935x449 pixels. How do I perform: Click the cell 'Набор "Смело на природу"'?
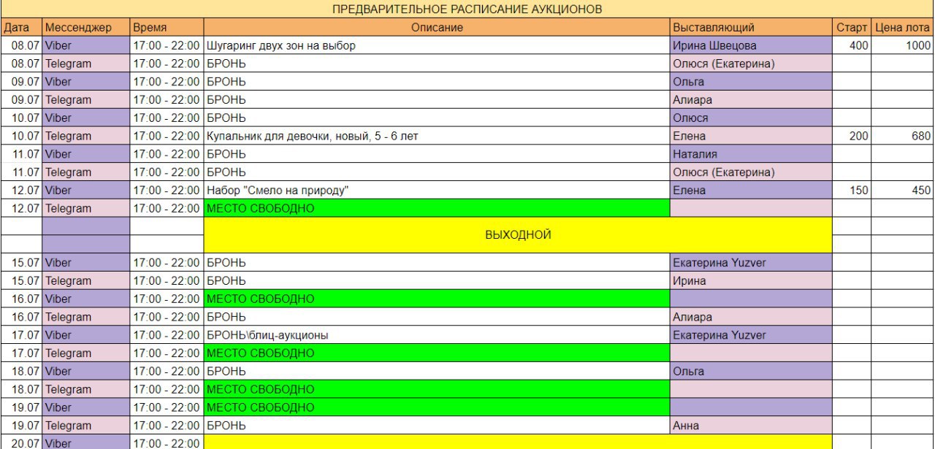(437, 190)
